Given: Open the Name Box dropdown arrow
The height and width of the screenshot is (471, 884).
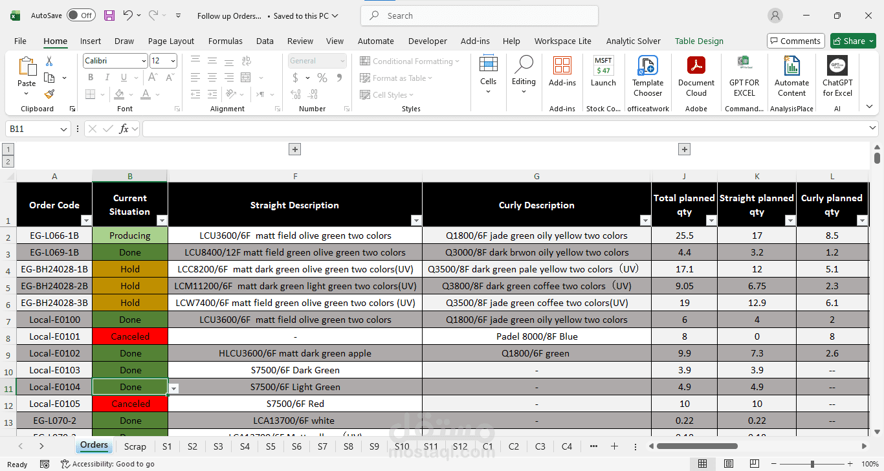Looking at the screenshot, I should pyautogui.click(x=63, y=129).
